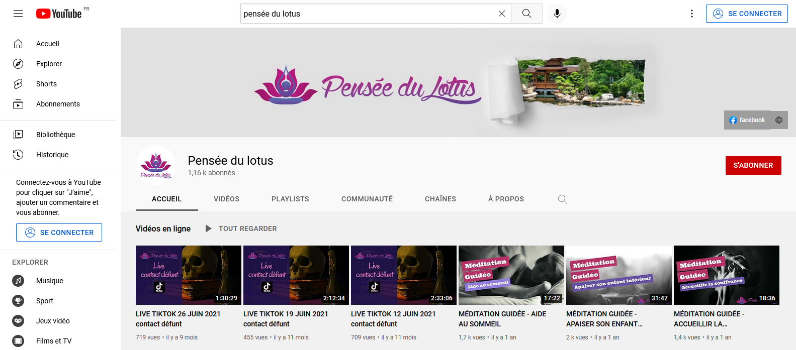Click title LIVE TIKTOK 26 JUIN 2021
The width and height of the screenshot is (796, 350).
click(x=178, y=319)
